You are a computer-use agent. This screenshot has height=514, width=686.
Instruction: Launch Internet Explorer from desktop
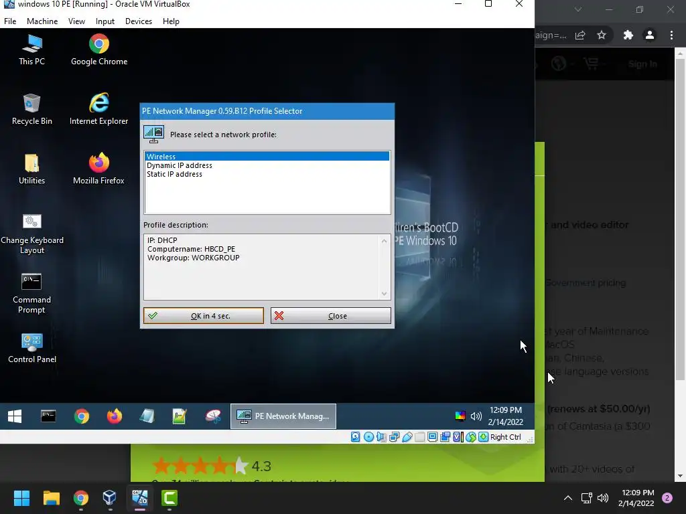point(99,109)
